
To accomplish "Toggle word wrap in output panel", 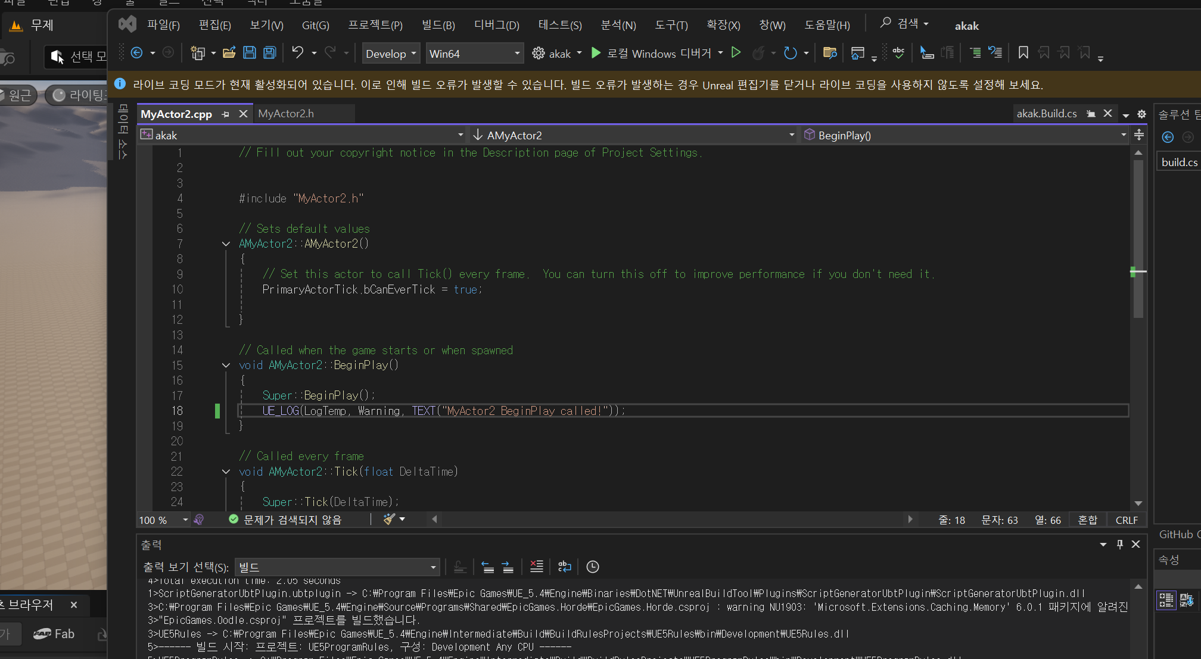I will click(x=564, y=567).
